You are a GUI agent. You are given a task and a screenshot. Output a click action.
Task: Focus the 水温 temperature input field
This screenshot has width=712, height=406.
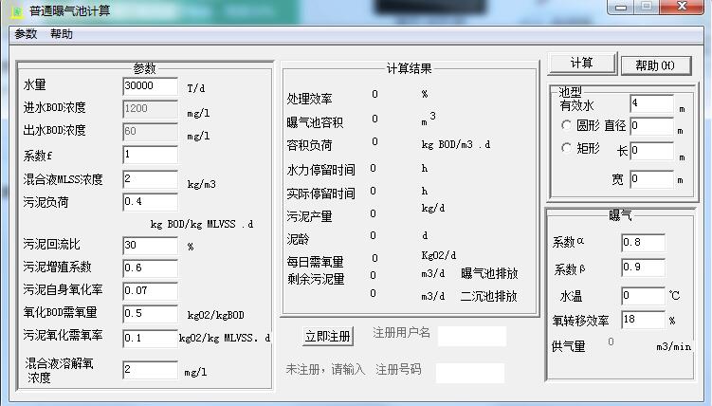click(643, 296)
